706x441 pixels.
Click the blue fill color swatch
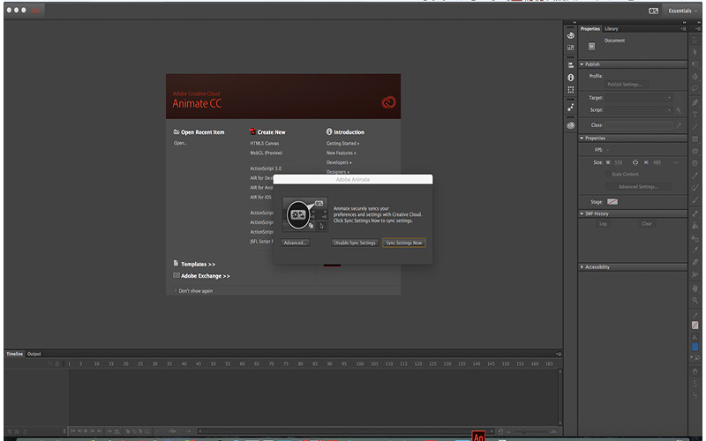[695, 347]
